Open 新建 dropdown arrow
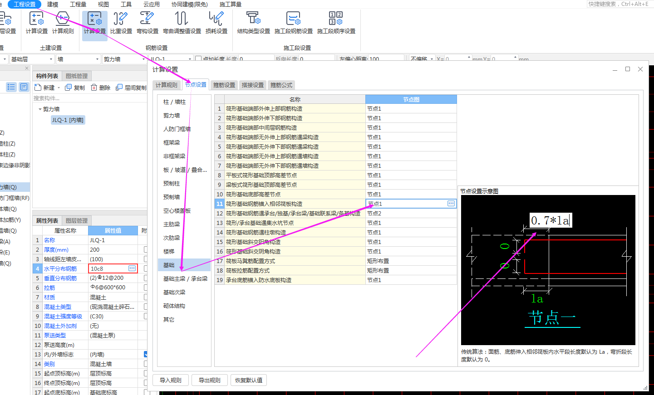 click(x=59, y=88)
